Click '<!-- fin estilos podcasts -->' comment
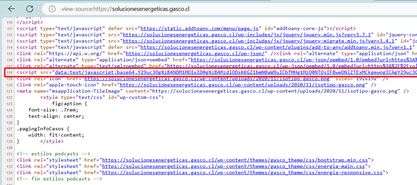The width and height of the screenshot is (417, 185). [x=59, y=179]
